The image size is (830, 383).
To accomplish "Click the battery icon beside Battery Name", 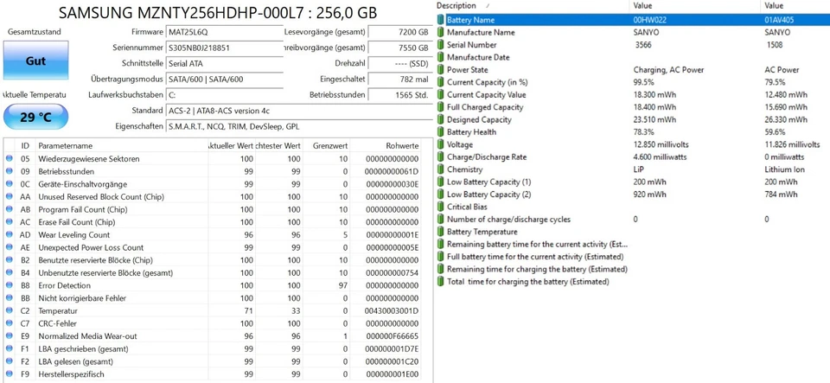I will [440, 20].
